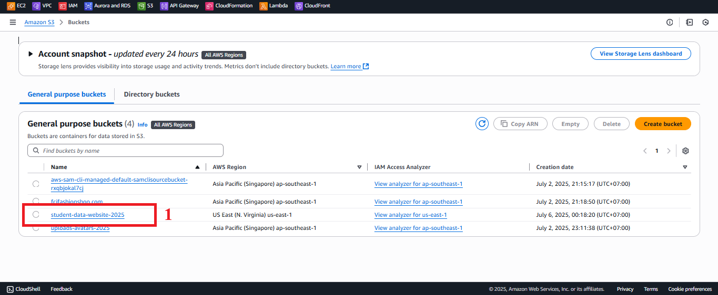Go to previous page of buckets
The image size is (718, 295).
coord(645,151)
